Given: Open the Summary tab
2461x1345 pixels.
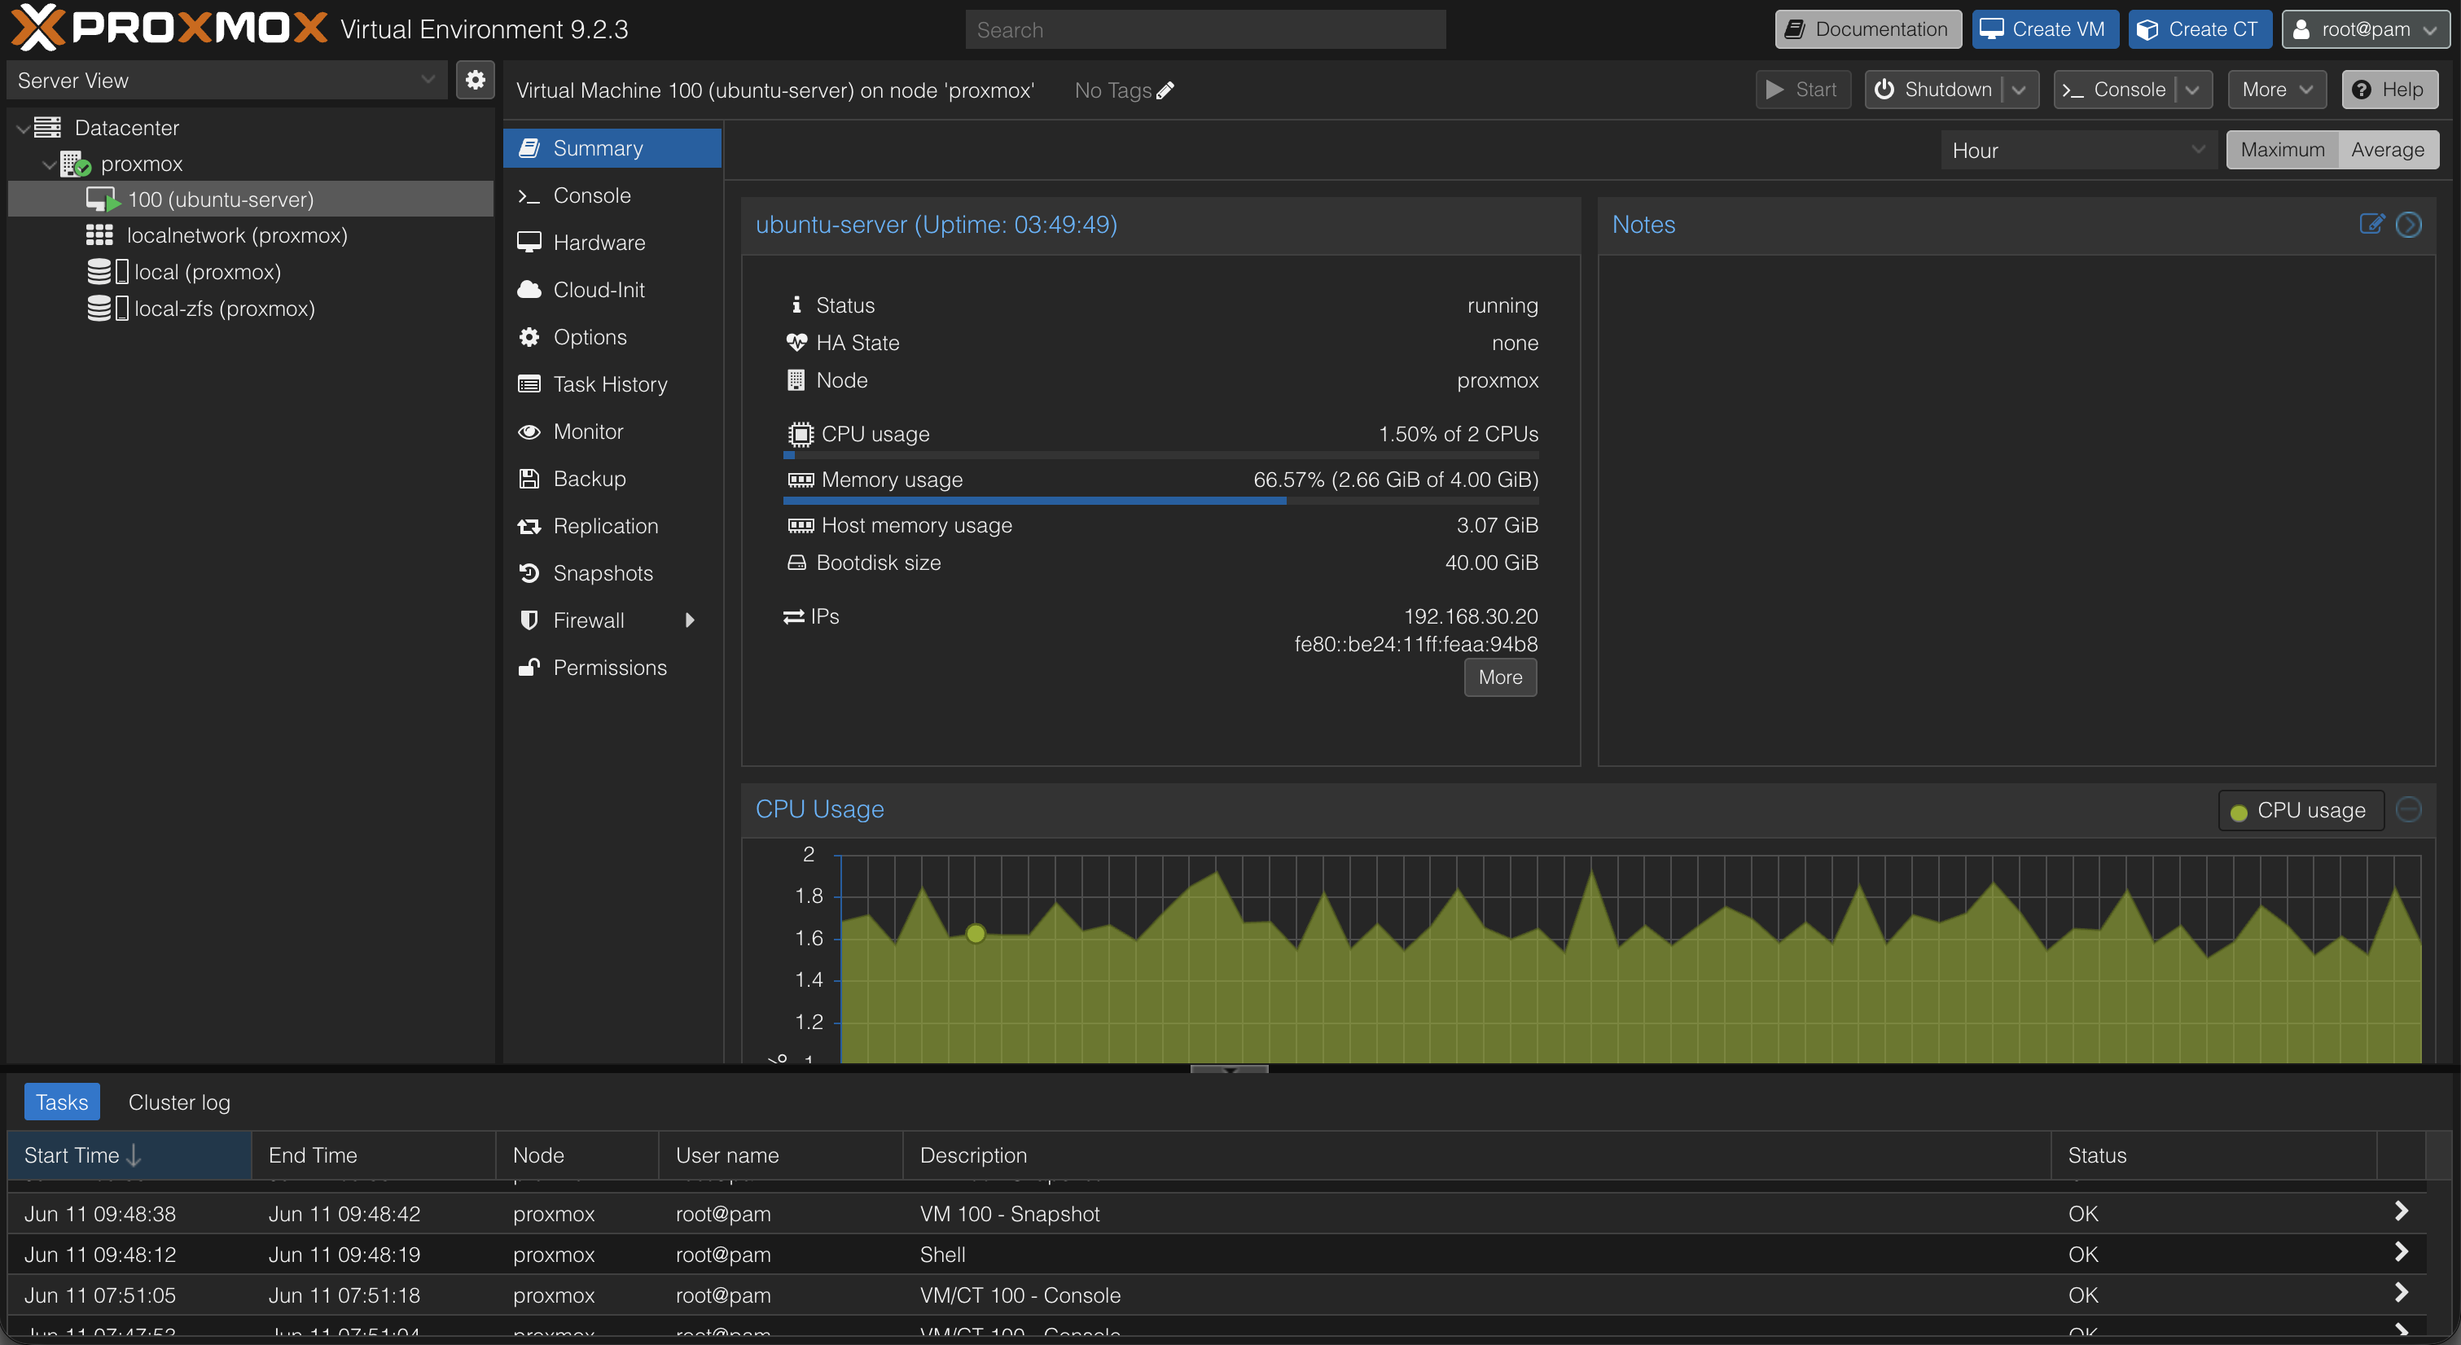Looking at the screenshot, I should [x=612, y=148].
